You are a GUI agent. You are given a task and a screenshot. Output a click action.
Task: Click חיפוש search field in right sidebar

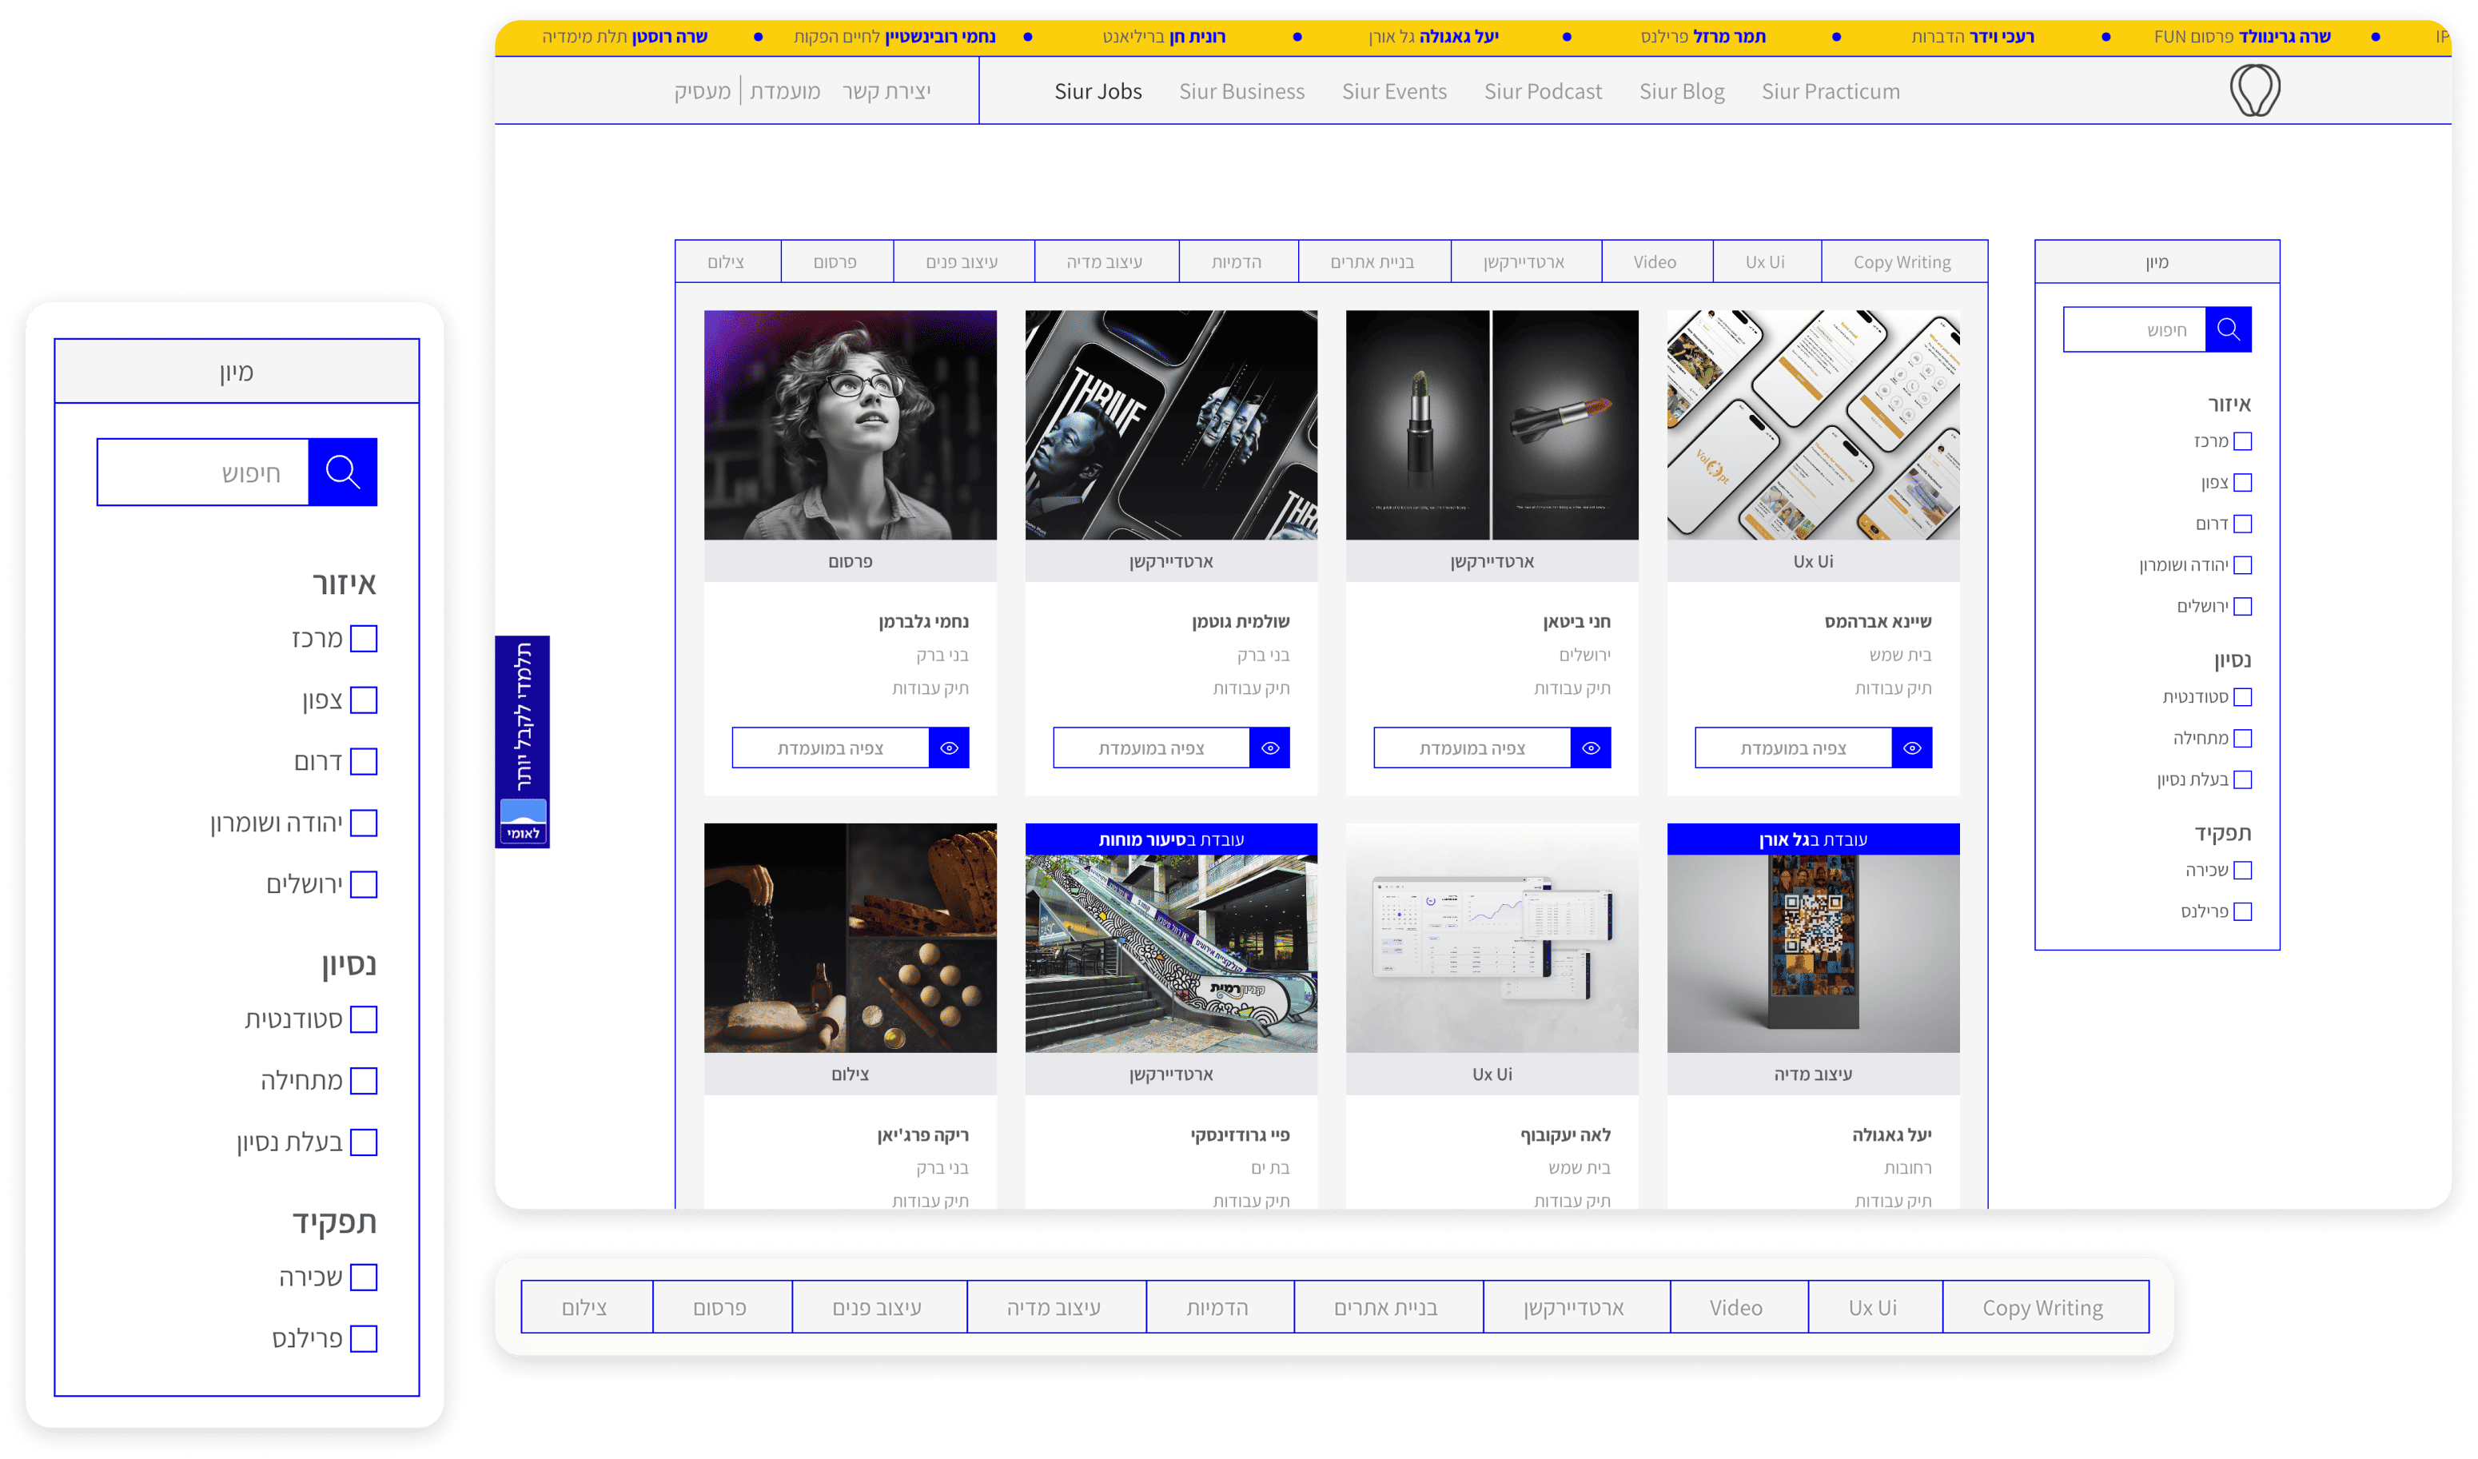(x=2133, y=329)
